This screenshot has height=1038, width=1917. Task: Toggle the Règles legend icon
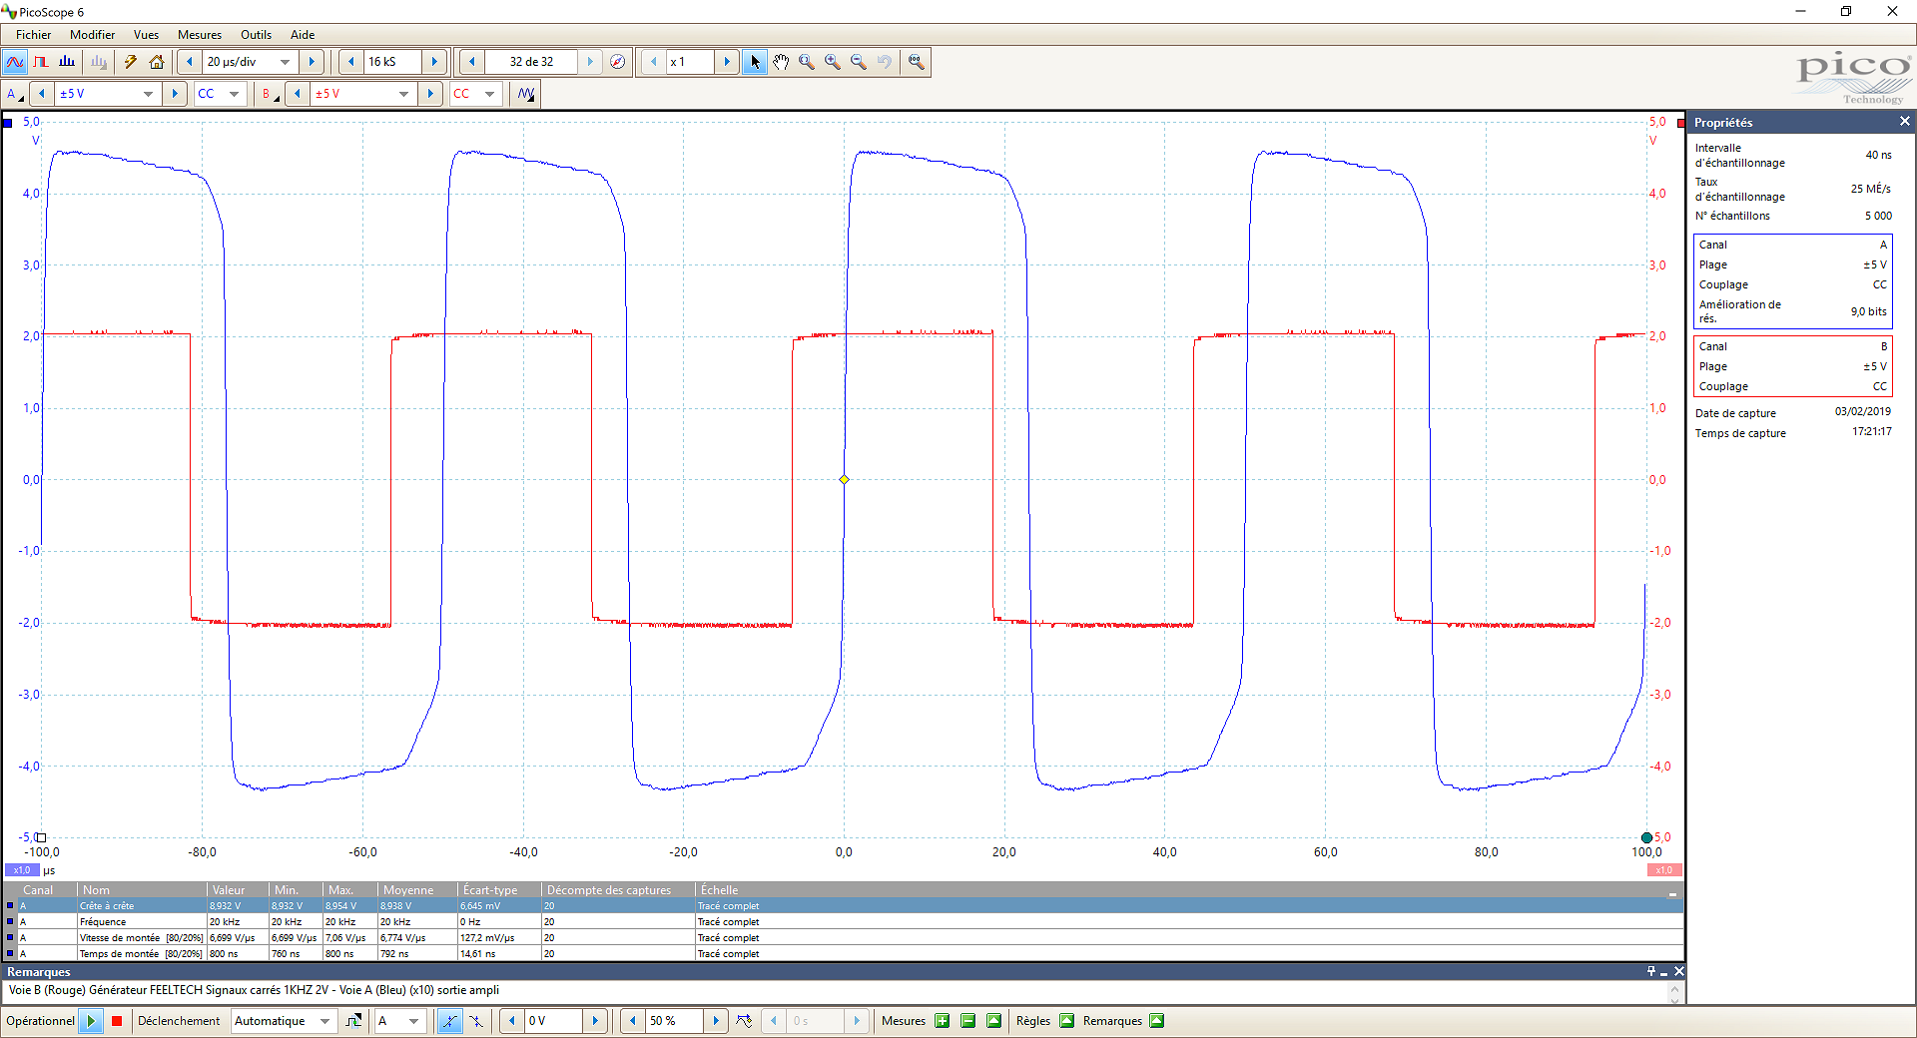(x=1066, y=1021)
